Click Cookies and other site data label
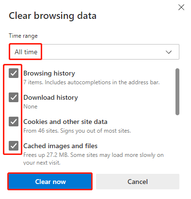191x199 pixels. (65, 122)
